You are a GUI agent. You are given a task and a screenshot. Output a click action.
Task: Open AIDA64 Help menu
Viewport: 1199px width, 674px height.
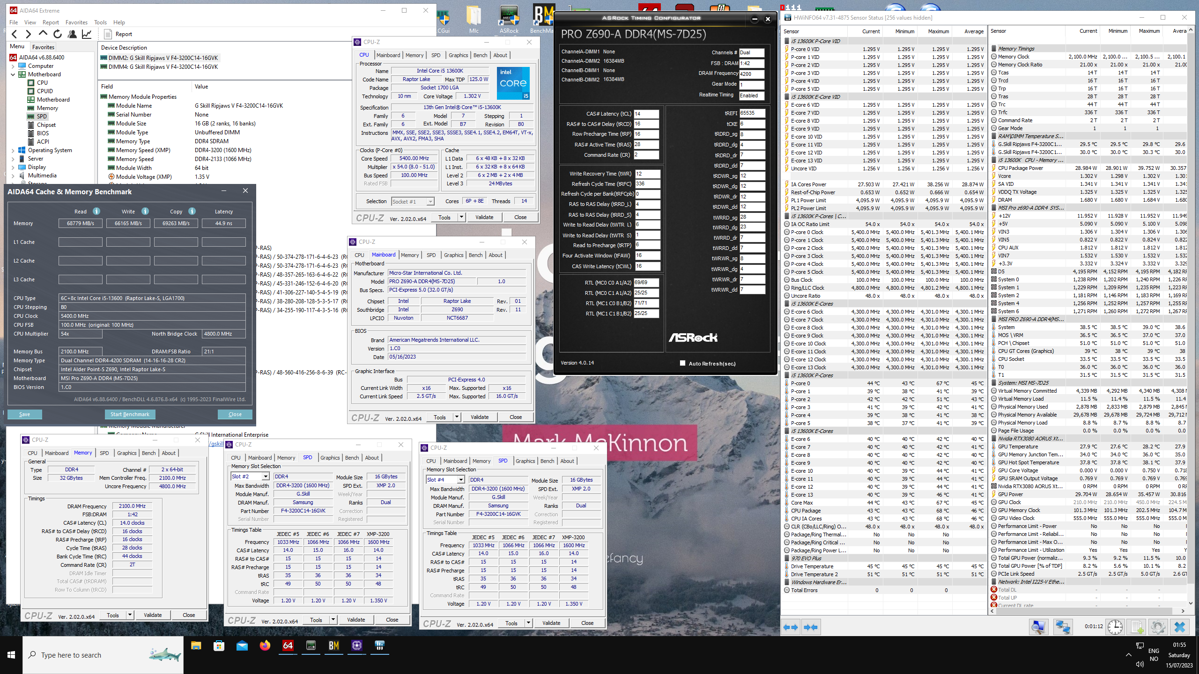click(119, 22)
